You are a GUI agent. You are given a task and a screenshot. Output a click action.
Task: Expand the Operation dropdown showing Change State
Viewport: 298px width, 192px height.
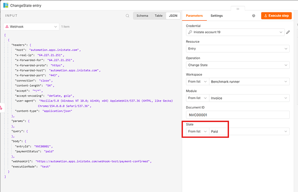tap(238, 65)
